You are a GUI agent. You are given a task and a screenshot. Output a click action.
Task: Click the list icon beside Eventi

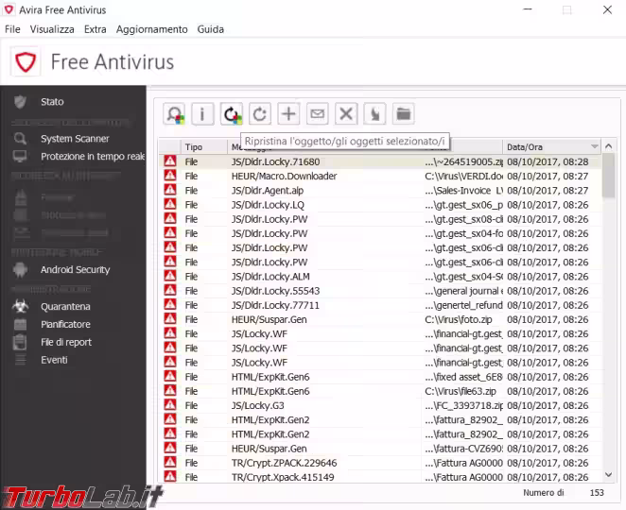pyautogui.click(x=20, y=360)
